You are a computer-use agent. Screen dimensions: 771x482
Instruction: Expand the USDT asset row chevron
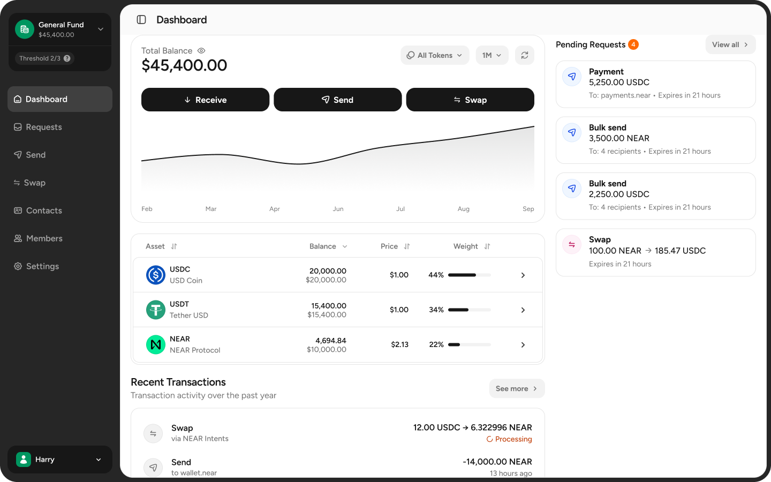pos(523,310)
